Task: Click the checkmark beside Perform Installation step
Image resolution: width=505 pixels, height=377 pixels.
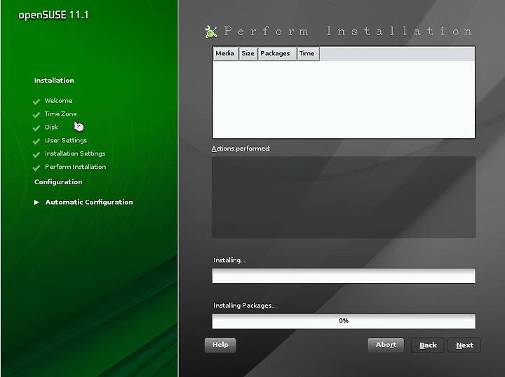Action: tap(36, 167)
